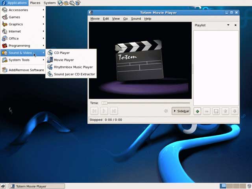252x189 pixels.
Task: Open Totem's Sound menu
Action: tap(136, 19)
